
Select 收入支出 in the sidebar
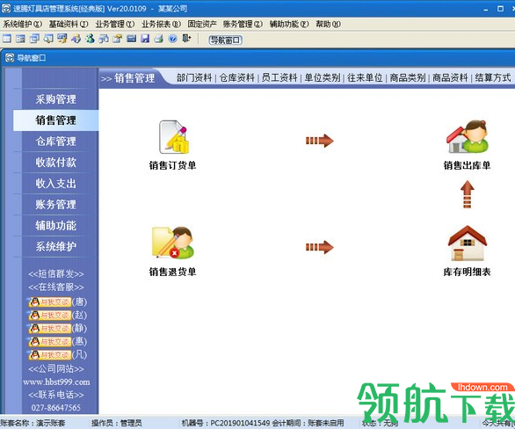click(x=56, y=184)
